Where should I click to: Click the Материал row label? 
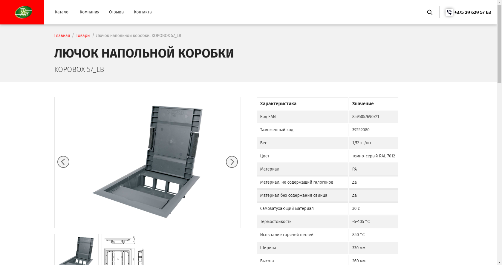(x=270, y=169)
